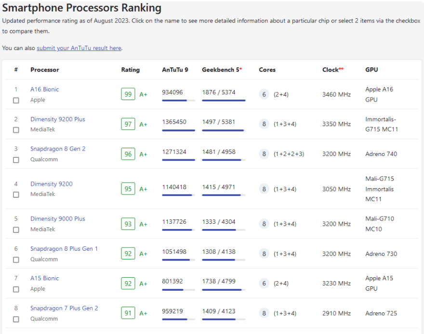Click the AnTuTu score bar under 1365450

point(178,130)
